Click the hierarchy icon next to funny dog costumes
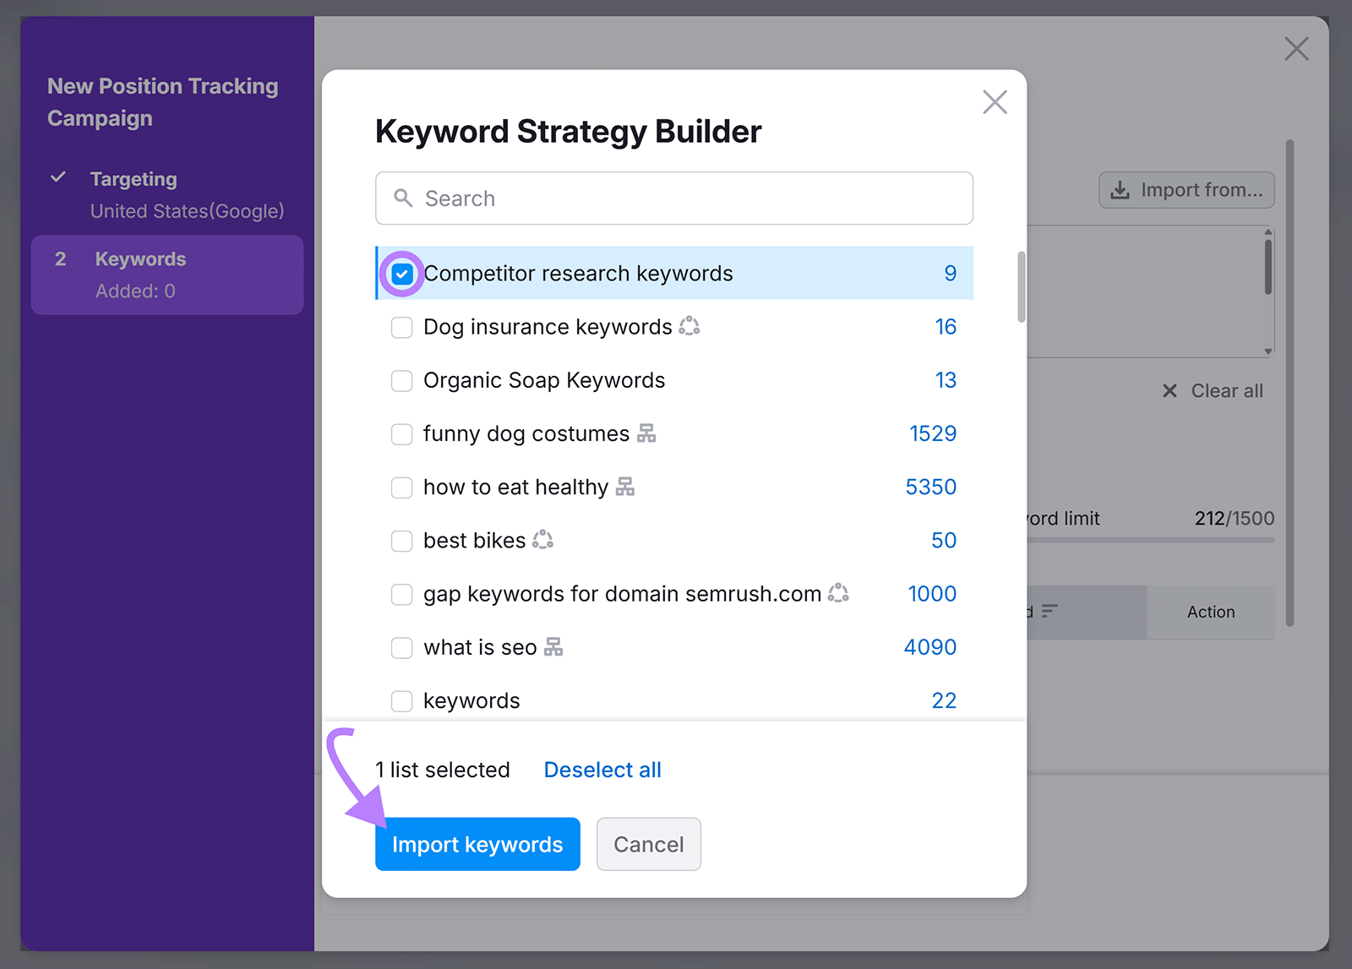Screen dimensions: 1352x969 (x=646, y=433)
